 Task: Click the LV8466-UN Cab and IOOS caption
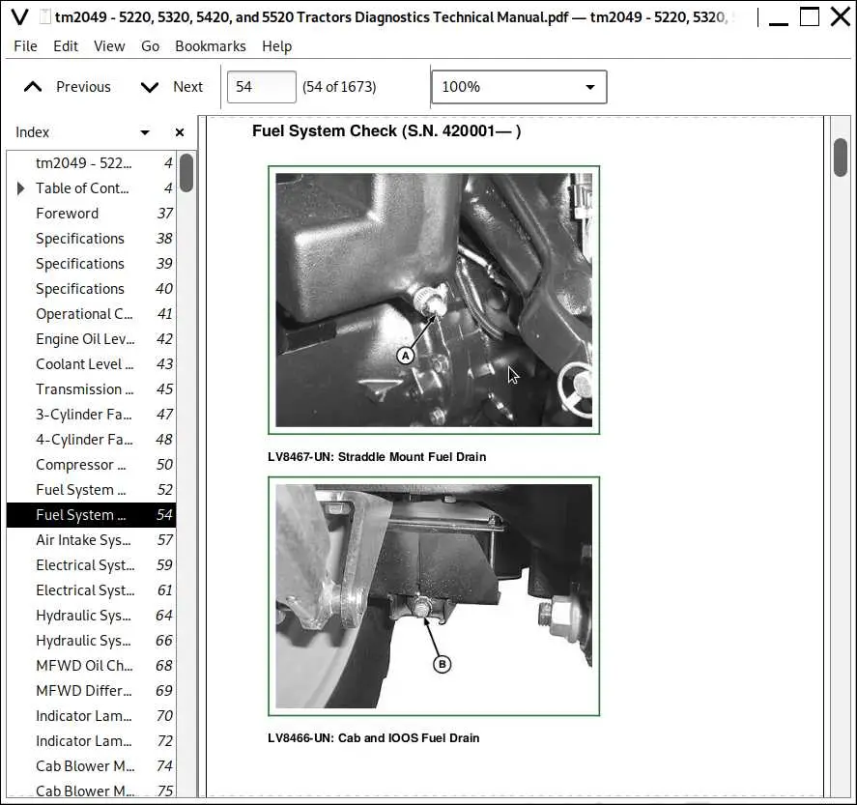(374, 738)
